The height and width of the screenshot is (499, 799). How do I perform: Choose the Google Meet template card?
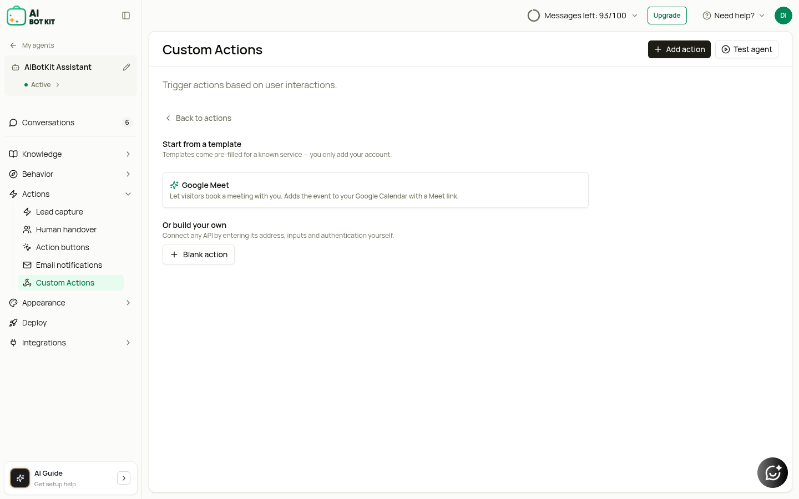tap(375, 190)
